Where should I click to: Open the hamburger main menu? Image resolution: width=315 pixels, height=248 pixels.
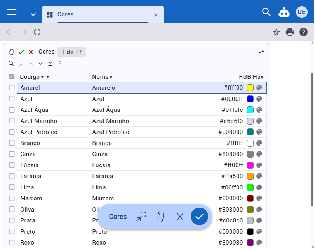(x=12, y=12)
